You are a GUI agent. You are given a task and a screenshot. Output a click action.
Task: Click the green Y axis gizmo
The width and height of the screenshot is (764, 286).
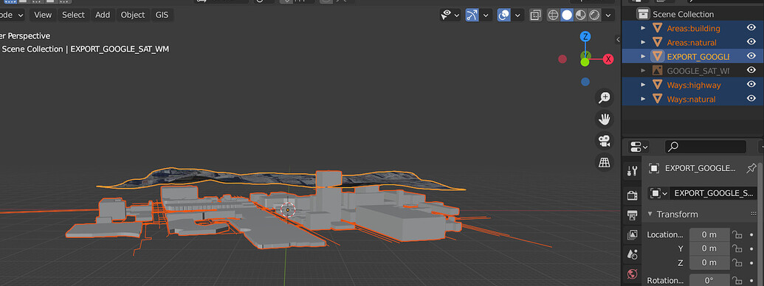click(x=585, y=62)
